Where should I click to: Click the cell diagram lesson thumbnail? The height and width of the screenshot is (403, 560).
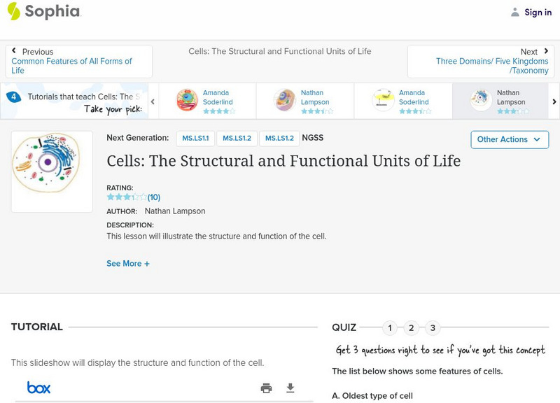[52, 171]
